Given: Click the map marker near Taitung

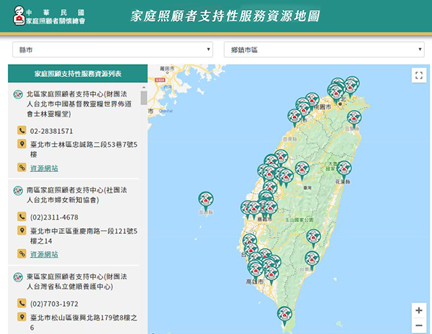Looking at the screenshot, I should click(x=312, y=256).
